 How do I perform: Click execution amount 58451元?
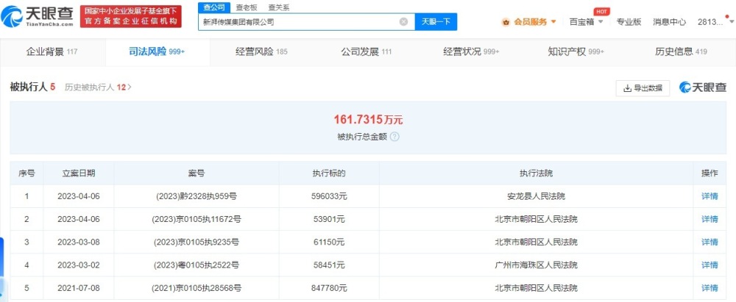coord(329,265)
